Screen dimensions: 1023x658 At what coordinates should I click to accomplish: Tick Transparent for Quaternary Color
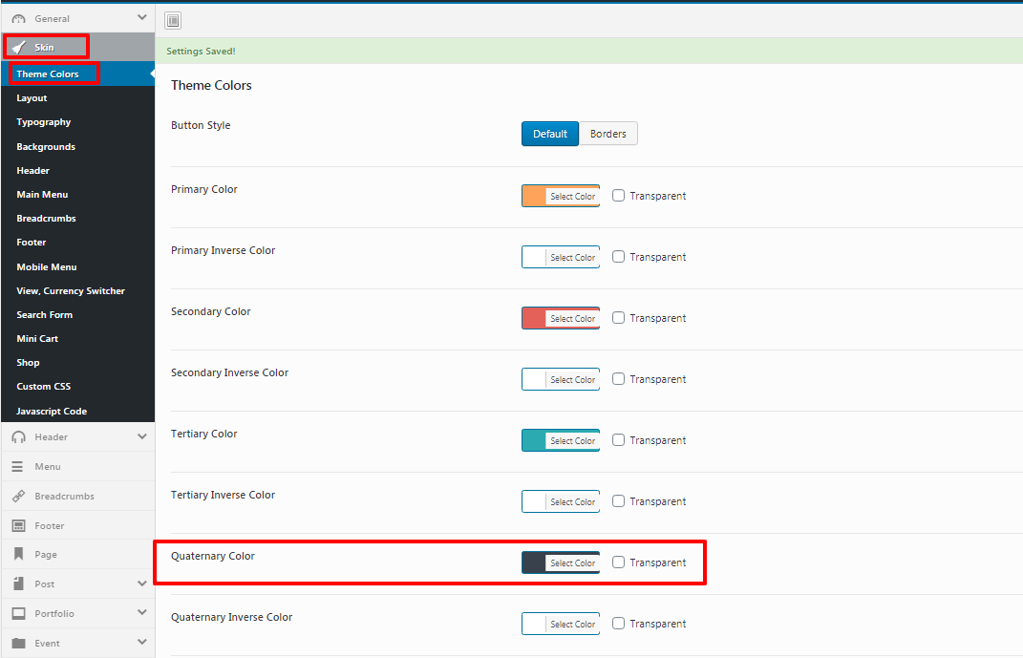tap(619, 562)
